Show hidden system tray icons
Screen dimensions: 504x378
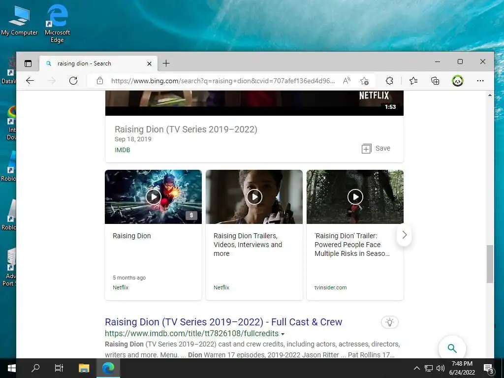pyautogui.click(x=416, y=368)
